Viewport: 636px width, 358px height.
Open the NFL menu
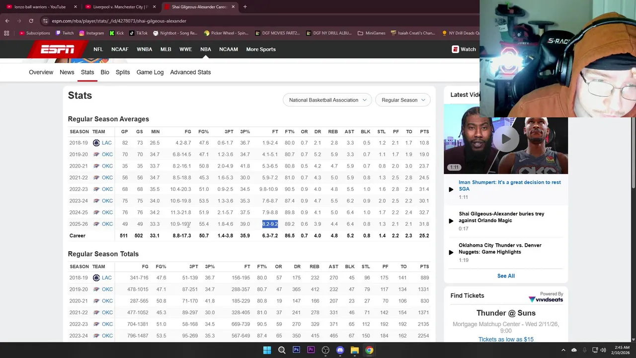(98, 49)
